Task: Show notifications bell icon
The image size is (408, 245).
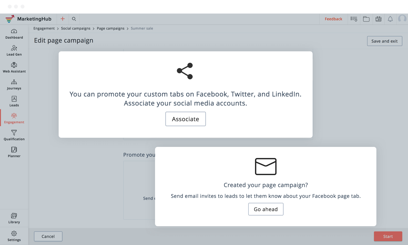Action: coord(390,19)
